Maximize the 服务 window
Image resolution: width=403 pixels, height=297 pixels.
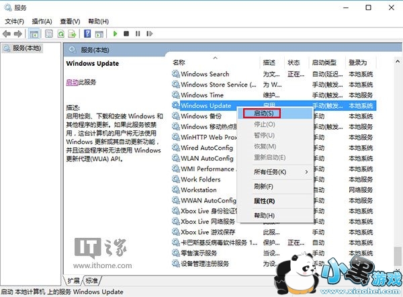368,7
